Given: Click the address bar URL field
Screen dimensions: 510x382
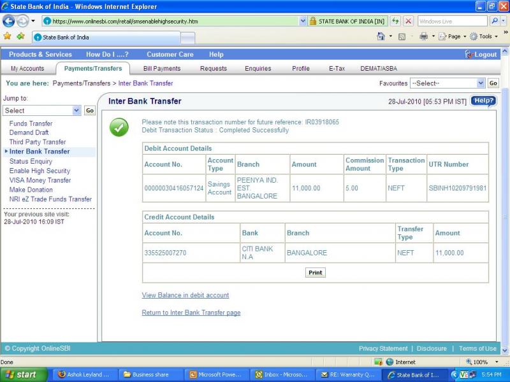Looking at the screenshot, I should 173,22.
